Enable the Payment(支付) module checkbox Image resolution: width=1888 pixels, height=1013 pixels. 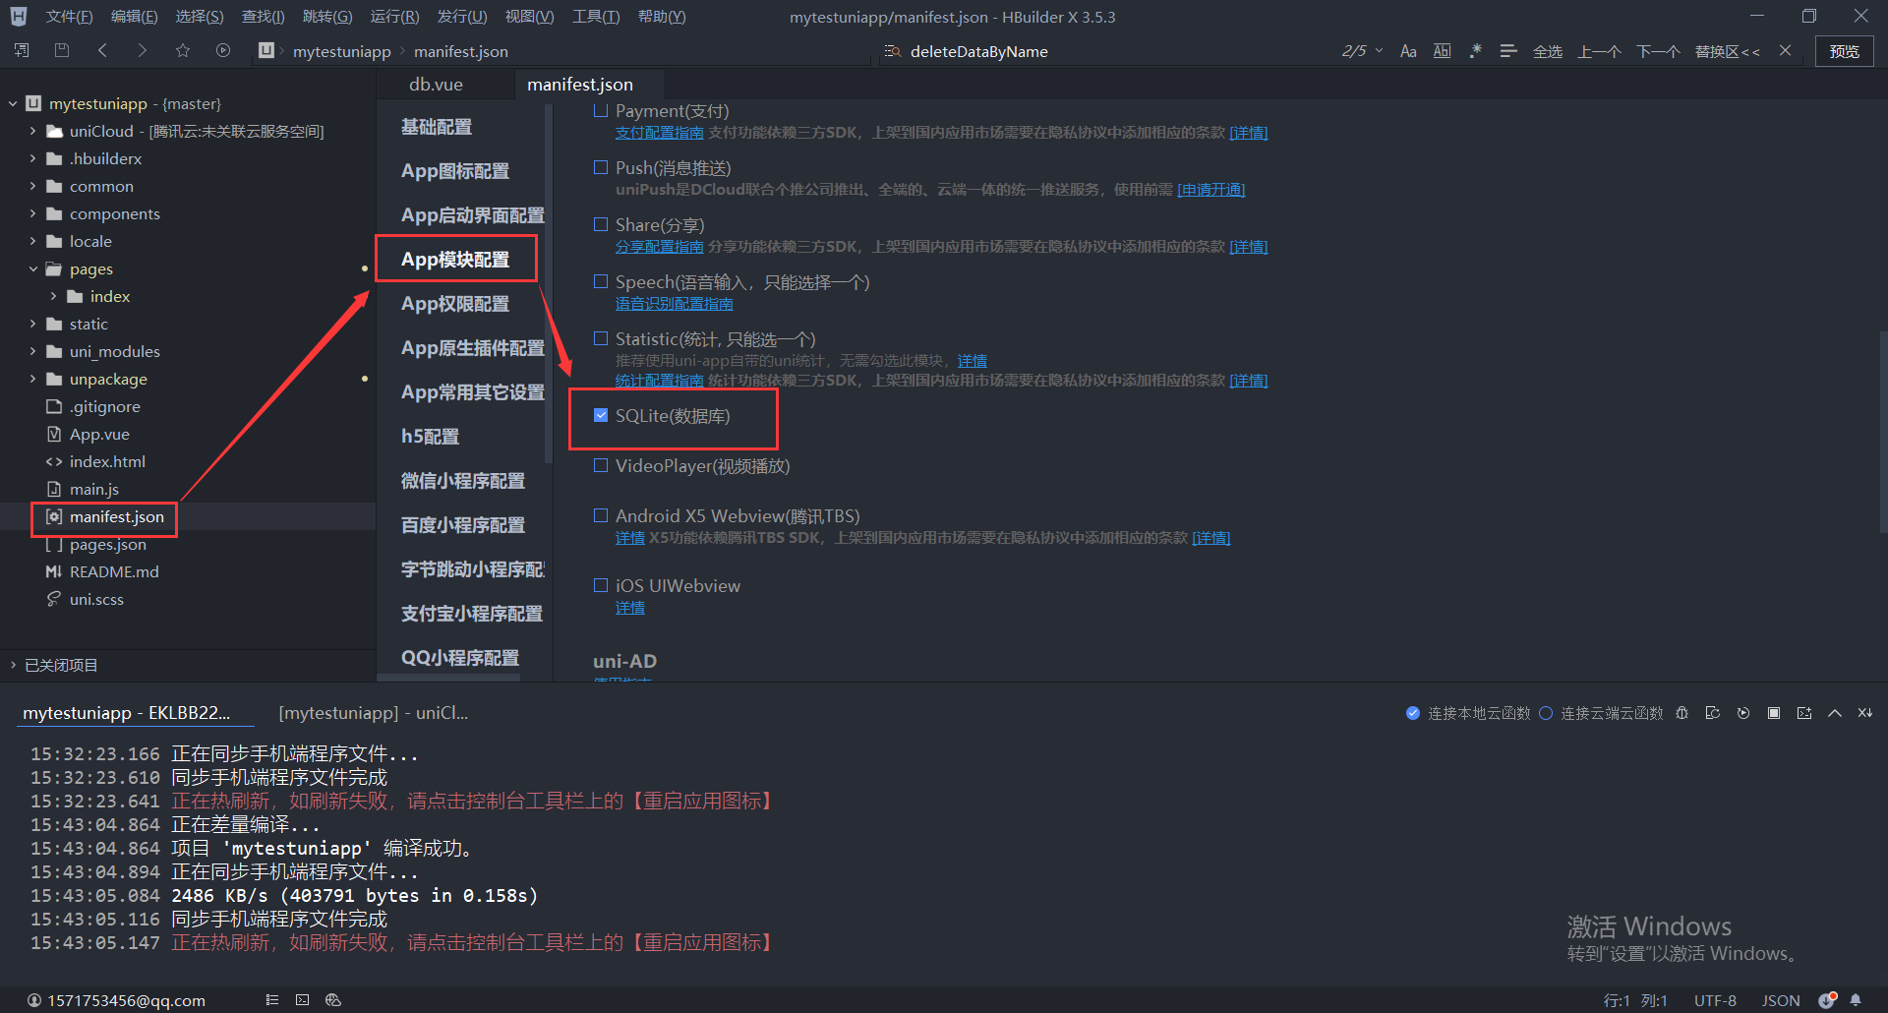point(601,111)
